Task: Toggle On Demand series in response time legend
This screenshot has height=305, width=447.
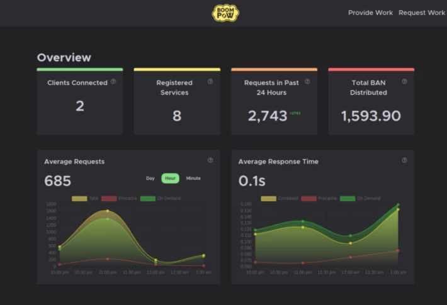Action: 360,199
